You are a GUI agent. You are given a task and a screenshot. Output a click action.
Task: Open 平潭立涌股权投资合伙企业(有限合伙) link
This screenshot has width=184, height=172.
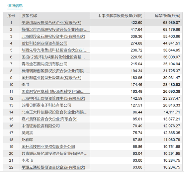53,167
